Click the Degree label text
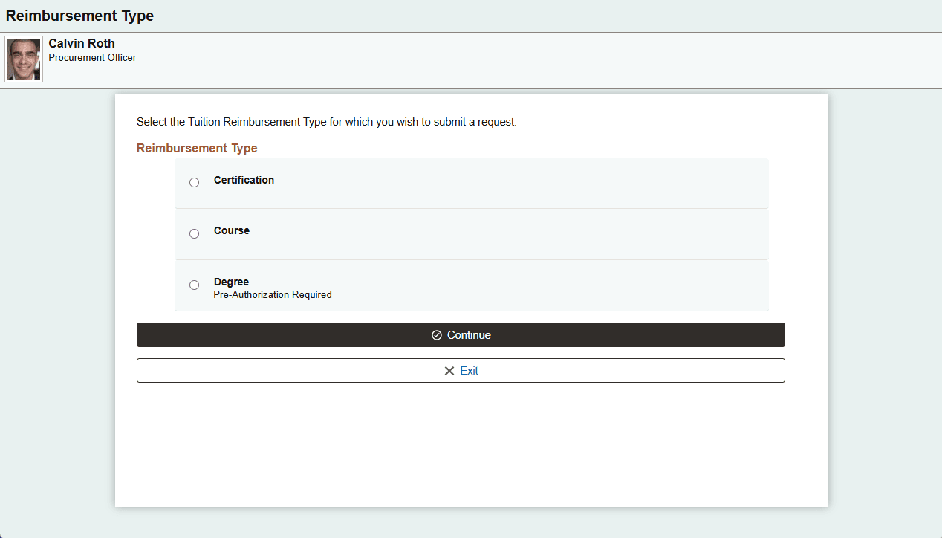The height and width of the screenshot is (538, 942). (231, 282)
